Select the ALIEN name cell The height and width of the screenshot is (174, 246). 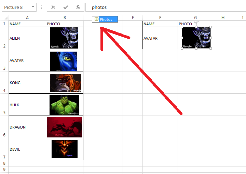tap(27, 38)
